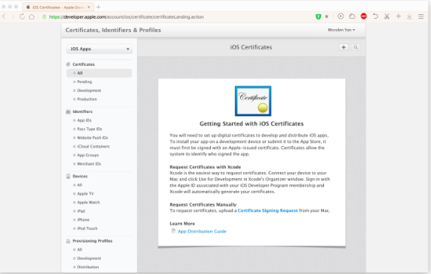Click the scissors toolbar icon
The width and height of the screenshot is (431, 274).
coord(387,16)
